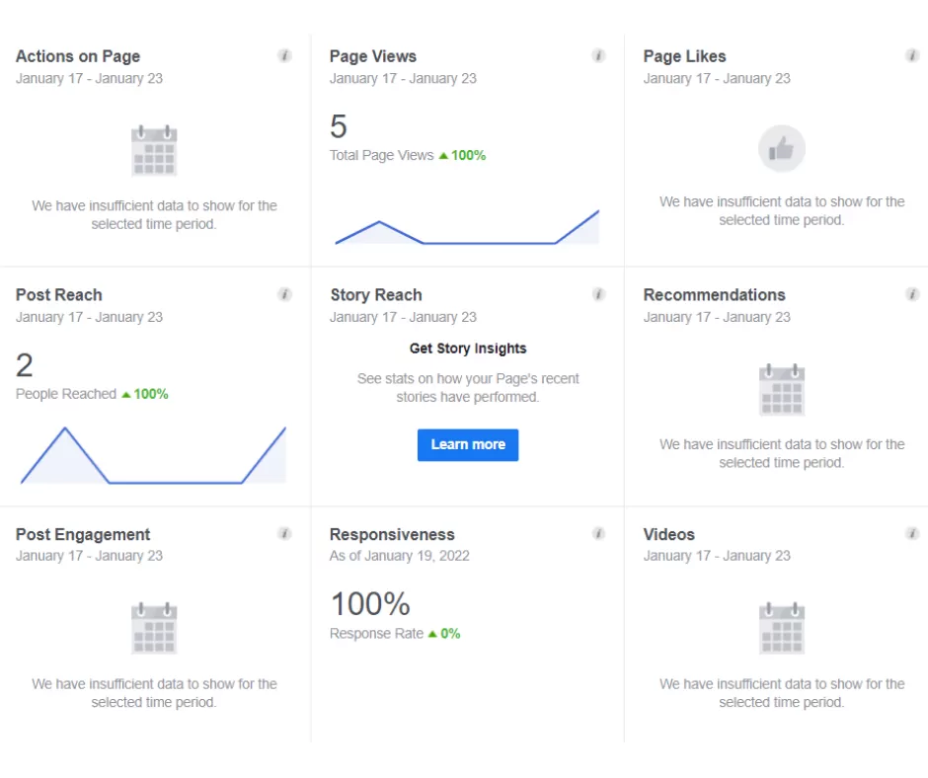Show info for Post Reach card

tap(284, 294)
